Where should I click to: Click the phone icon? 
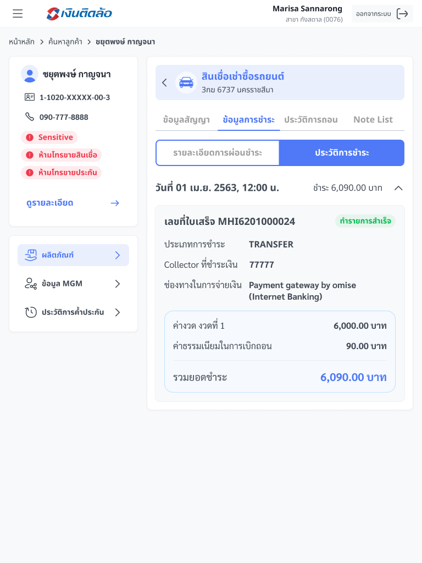tap(30, 117)
